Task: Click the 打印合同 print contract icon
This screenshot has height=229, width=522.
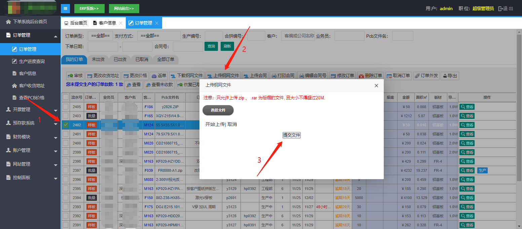Action: coord(274,76)
